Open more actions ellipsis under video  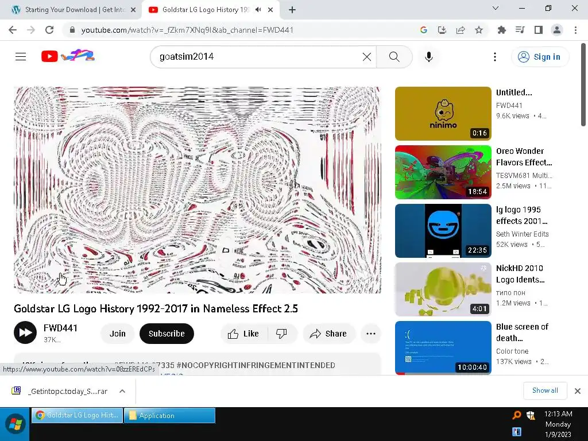[x=371, y=334]
